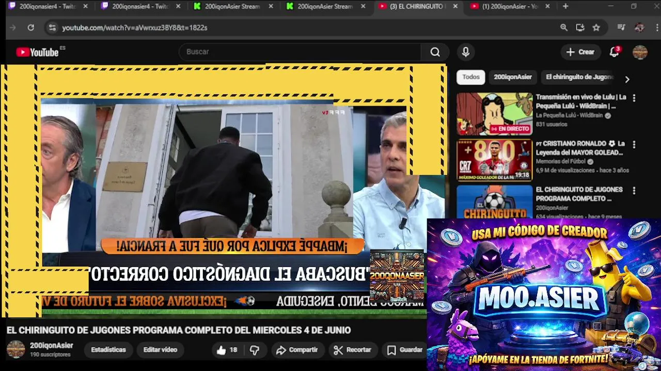Switch to the (1) 200iqonAsier YouTube tab
Screen dimensions: 661x371
point(509,6)
